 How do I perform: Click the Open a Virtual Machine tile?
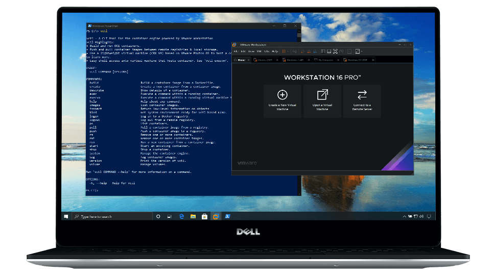coord(322,101)
